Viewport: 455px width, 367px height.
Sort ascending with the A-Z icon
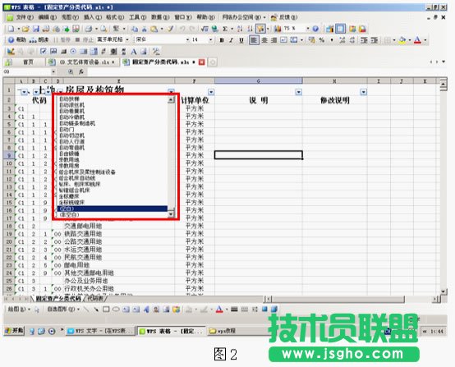[x=240, y=29]
